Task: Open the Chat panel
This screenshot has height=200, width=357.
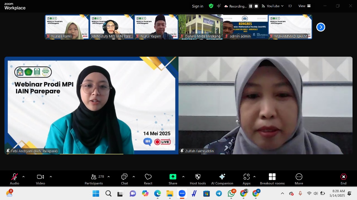Action: click(x=124, y=179)
